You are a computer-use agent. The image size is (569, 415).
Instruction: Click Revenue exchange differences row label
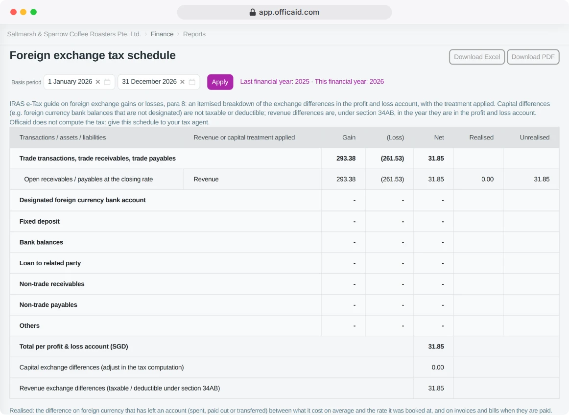point(120,388)
